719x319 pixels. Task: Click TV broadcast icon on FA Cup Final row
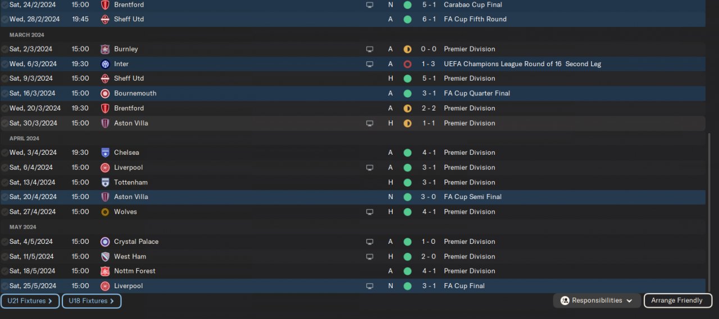pyautogui.click(x=370, y=286)
